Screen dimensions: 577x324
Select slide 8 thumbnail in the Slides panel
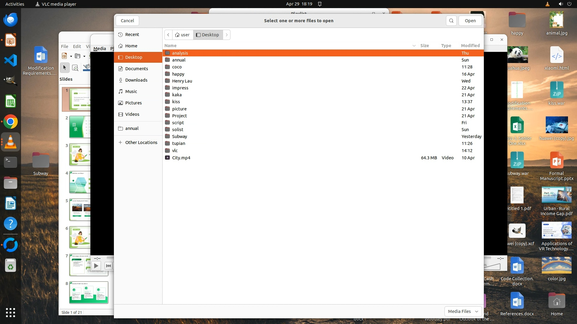pos(89,292)
